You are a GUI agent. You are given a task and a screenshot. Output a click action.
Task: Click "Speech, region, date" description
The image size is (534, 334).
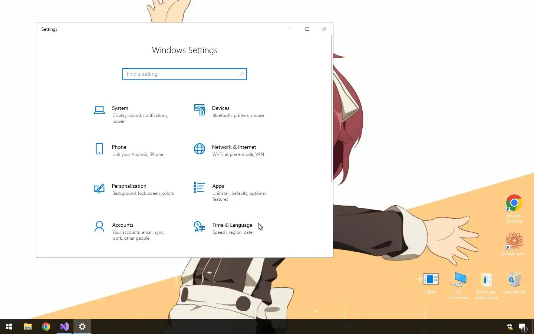233,232
